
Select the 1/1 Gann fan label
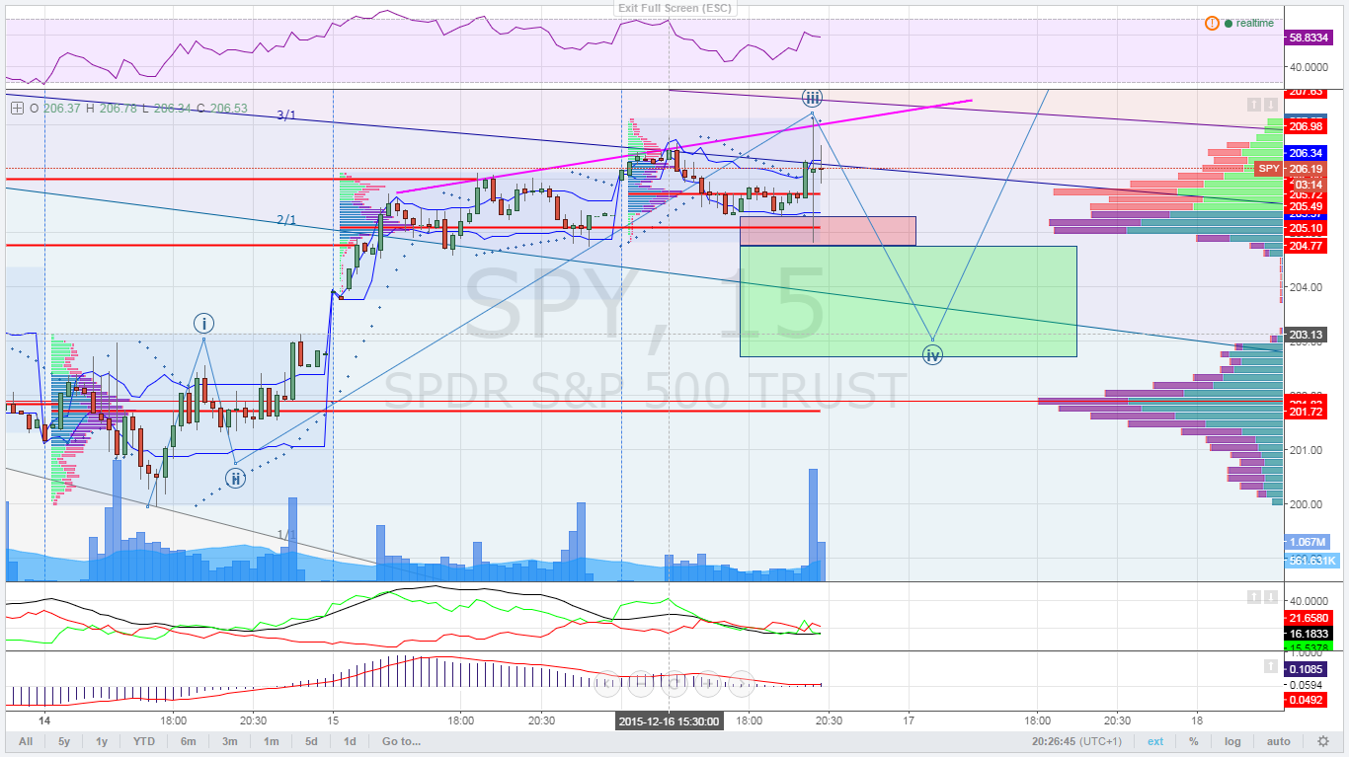coord(286,535)
